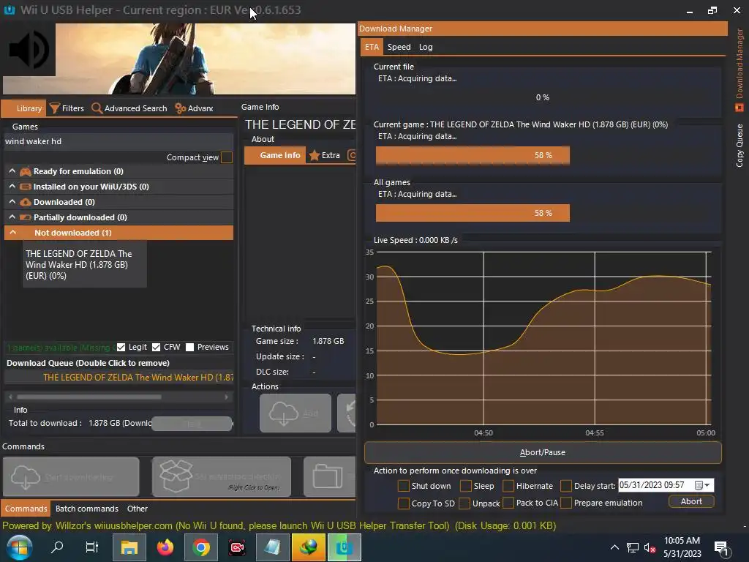Open the Other commands tab
749x562 pixels.
[x=137, y=509]
